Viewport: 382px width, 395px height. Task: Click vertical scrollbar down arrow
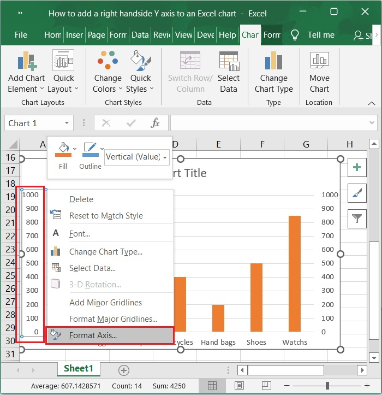(374, 357)
